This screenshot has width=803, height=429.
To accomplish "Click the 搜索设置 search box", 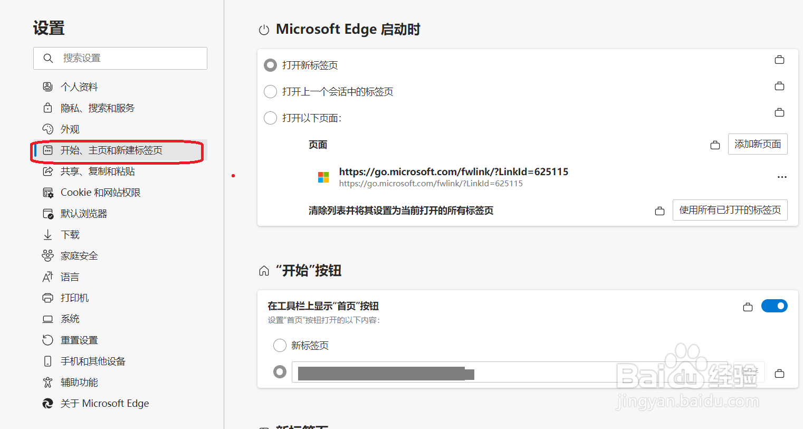I will click(x=120, y=58).
